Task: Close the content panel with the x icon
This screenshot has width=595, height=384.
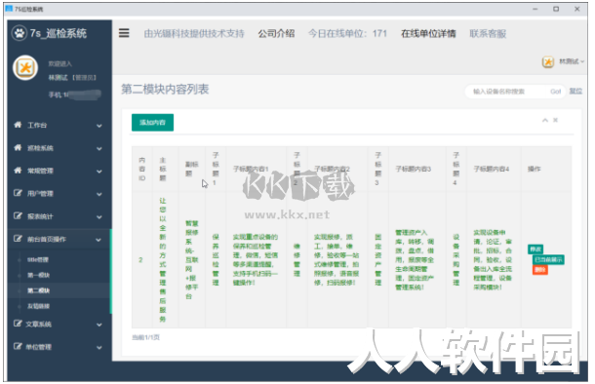Action: [x=555, y=120]
